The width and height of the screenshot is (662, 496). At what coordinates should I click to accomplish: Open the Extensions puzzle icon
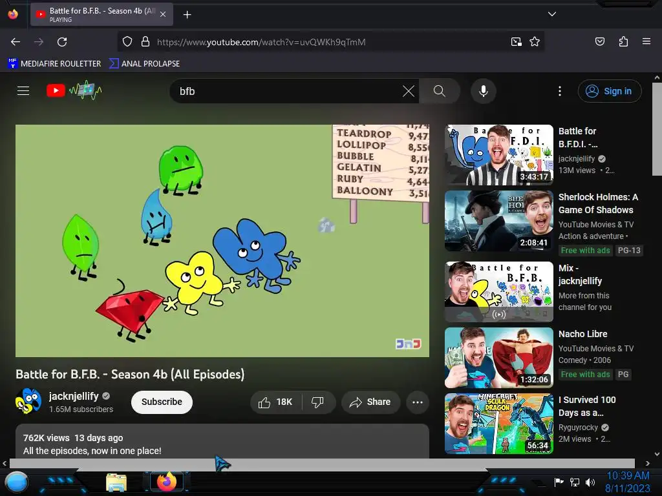tap(623, 41)
